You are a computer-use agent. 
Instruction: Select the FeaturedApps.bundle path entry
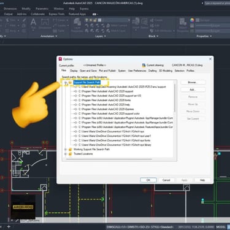[x=126, y=127]
